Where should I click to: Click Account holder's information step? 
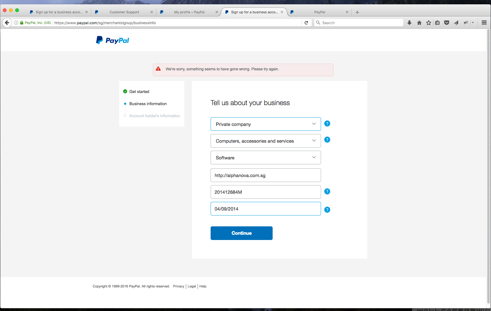coord(154,116)
